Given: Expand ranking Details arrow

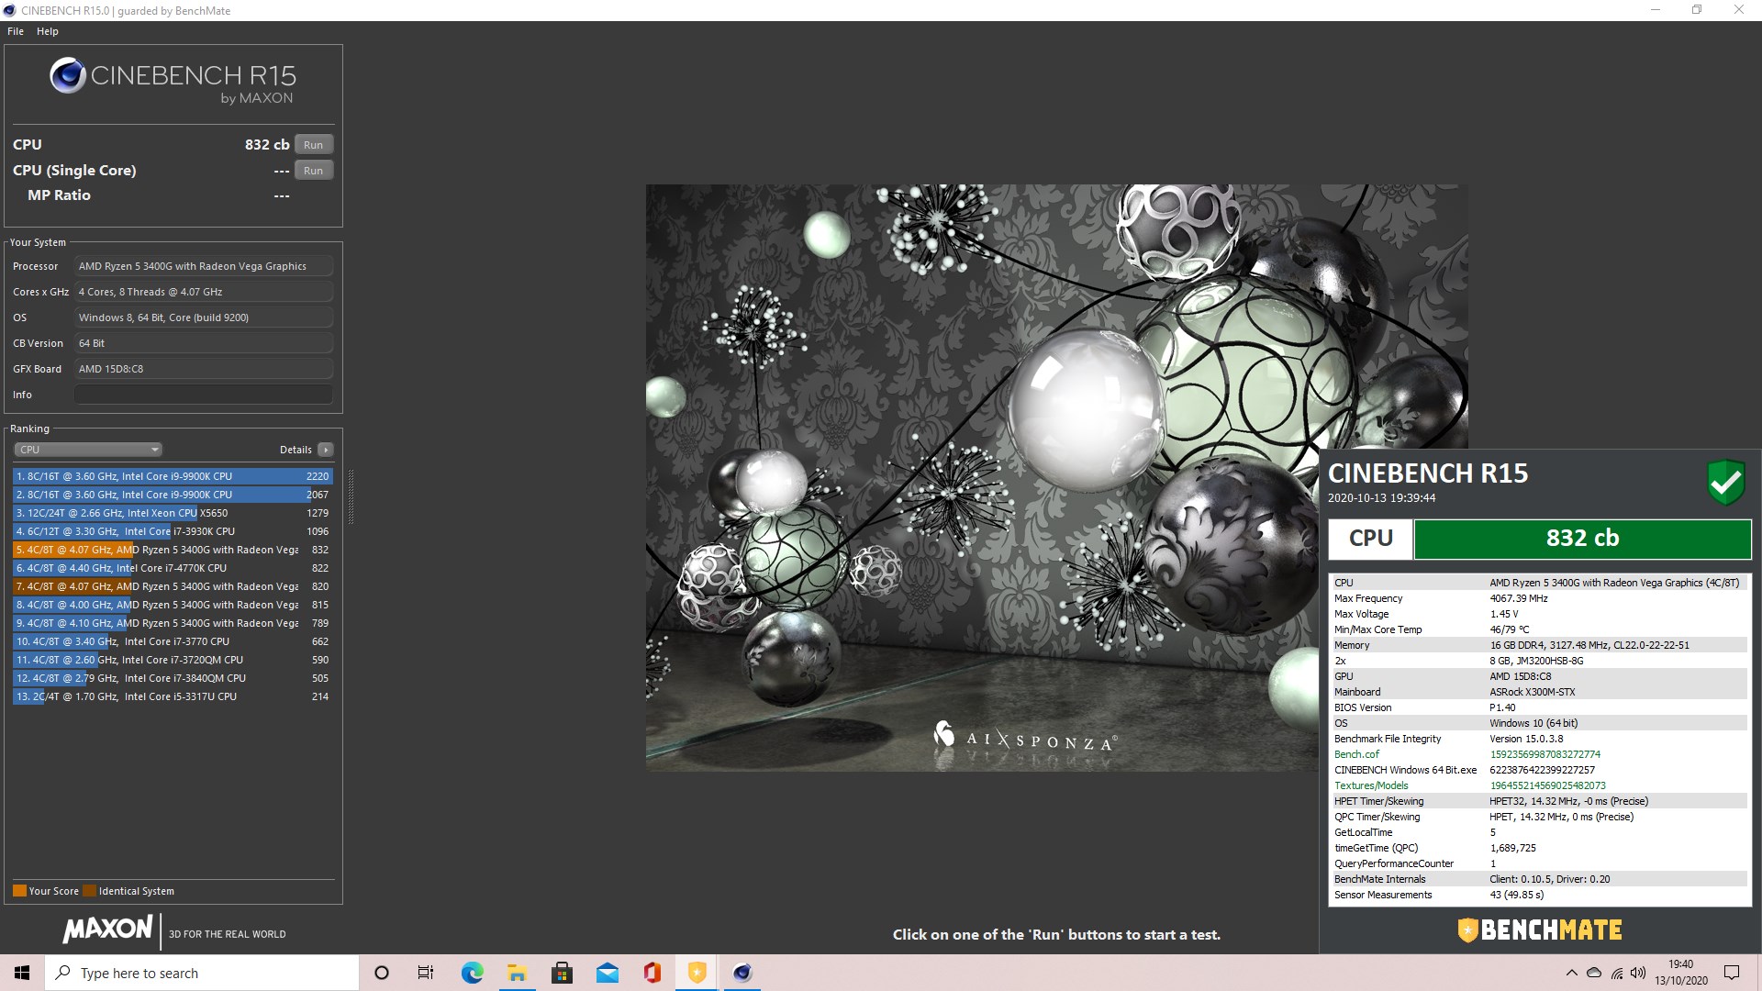Looking at the screenshot, I should pos(326,450).
